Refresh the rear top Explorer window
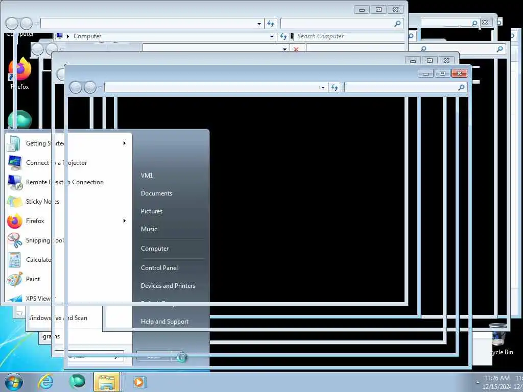 271,23
